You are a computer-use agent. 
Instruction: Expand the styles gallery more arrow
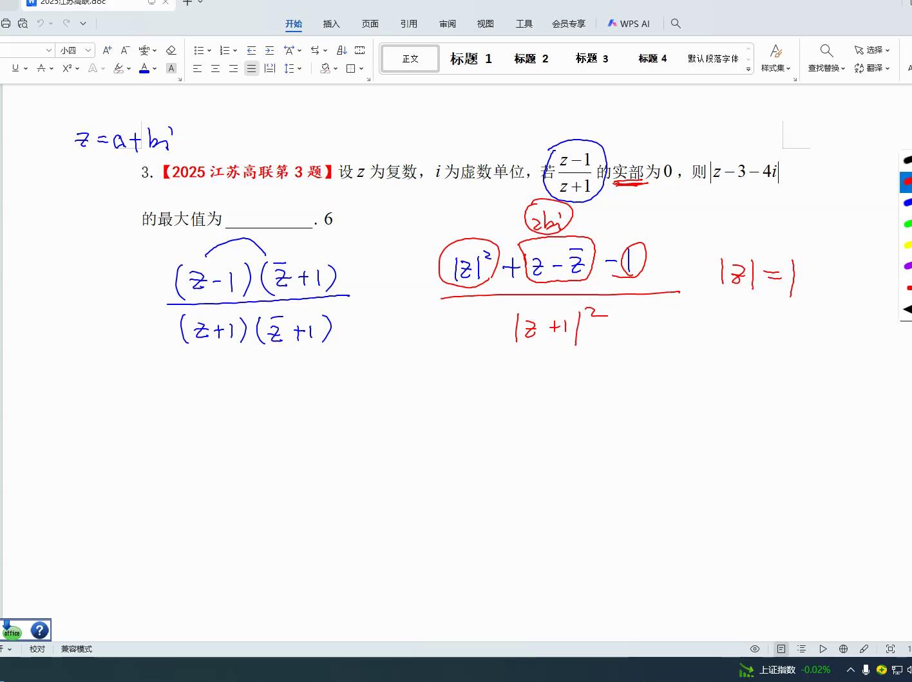[748, 69]
